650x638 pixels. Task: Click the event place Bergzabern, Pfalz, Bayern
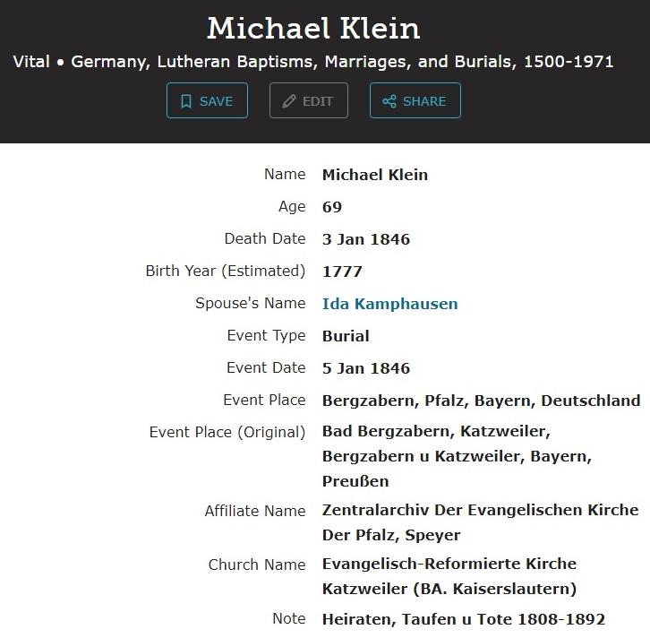point(481,401)
